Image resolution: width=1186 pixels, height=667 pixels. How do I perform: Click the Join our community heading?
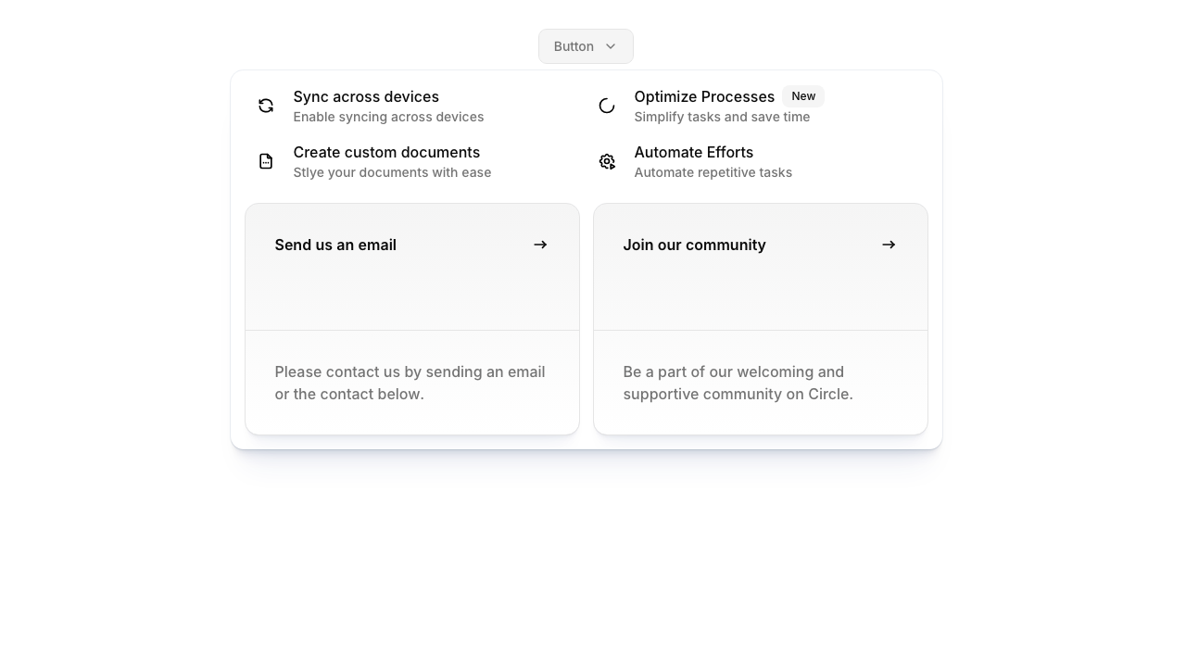pos(694,245)
